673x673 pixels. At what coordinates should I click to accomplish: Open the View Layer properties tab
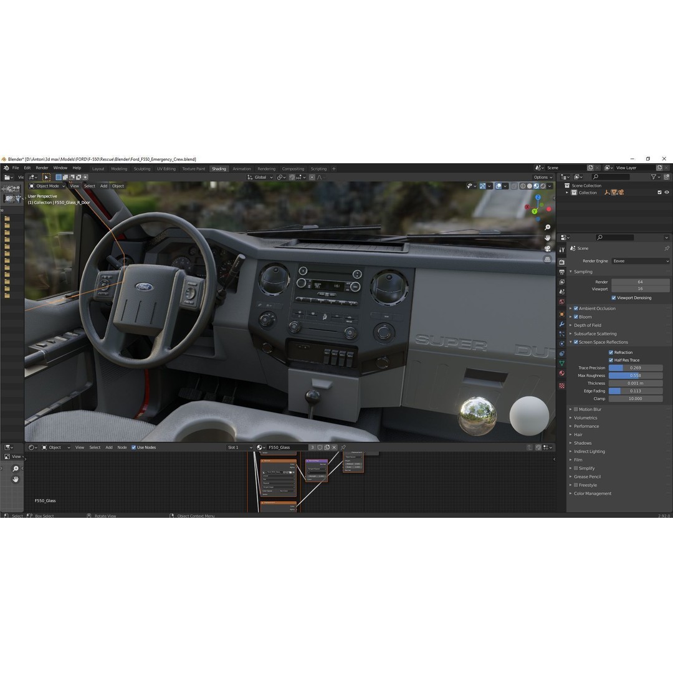561,282
